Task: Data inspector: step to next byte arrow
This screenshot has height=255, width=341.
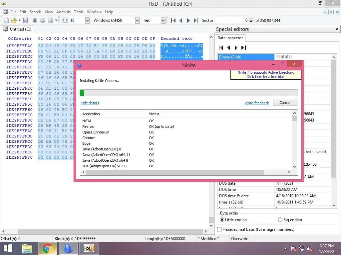Action: [x=236, y=47]
